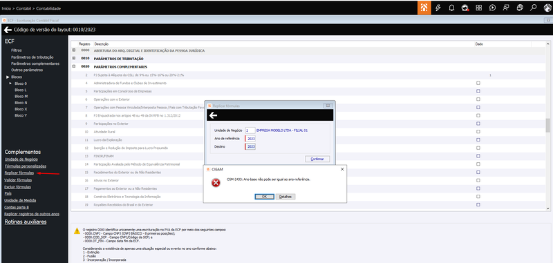
Task: Check Participações no Exterior checkbox
Action: (x=478, y=124)
